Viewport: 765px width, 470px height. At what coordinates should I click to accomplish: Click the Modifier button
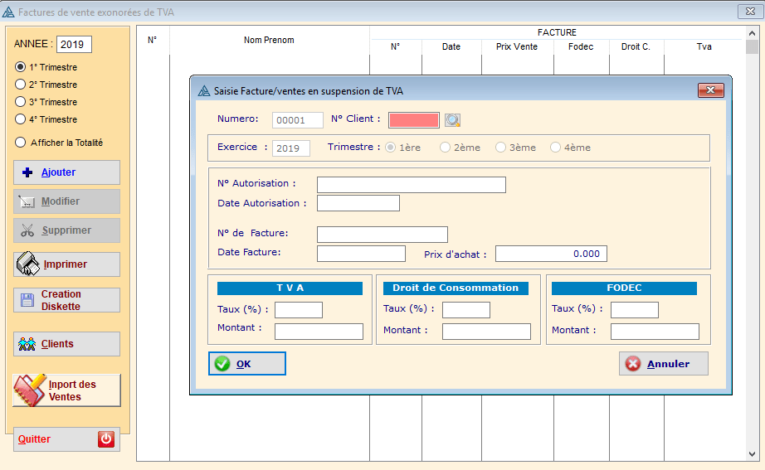point(67,201)
